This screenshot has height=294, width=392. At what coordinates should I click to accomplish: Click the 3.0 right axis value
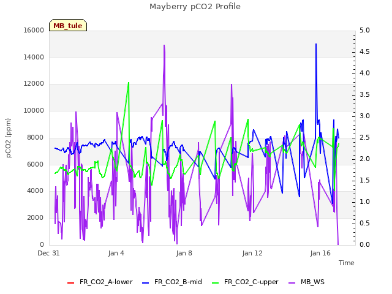(x=364, y=116)
